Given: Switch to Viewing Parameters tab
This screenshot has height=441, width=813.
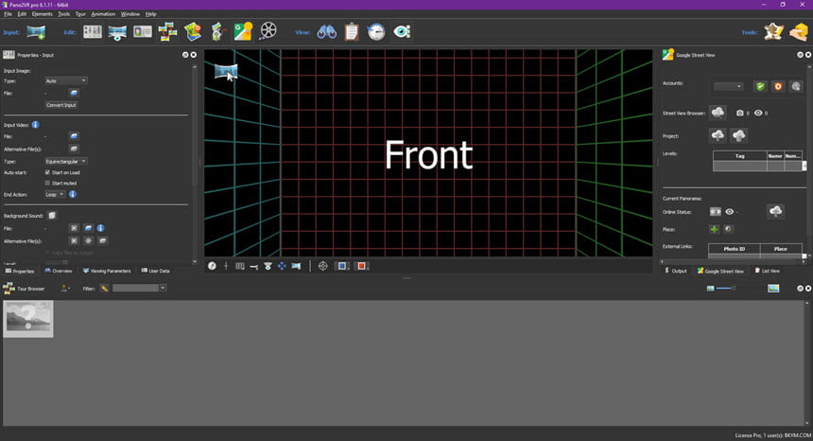Looking at the screenshot, I should pos(107,271).
